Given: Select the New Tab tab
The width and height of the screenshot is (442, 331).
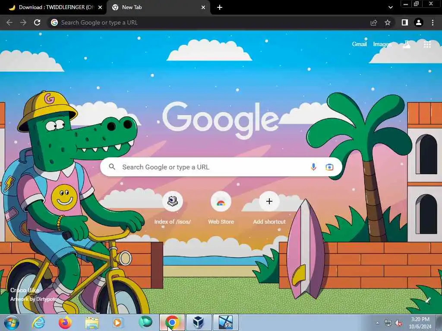Looking at the screenshot, I should coord(158,7).
